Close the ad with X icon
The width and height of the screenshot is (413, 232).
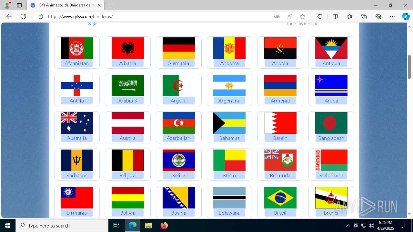tap(90, 24)
